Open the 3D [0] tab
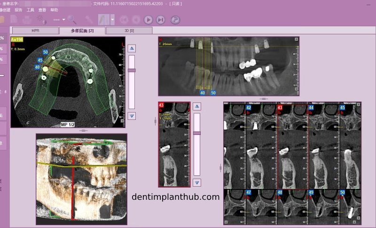 coord(129,31)
